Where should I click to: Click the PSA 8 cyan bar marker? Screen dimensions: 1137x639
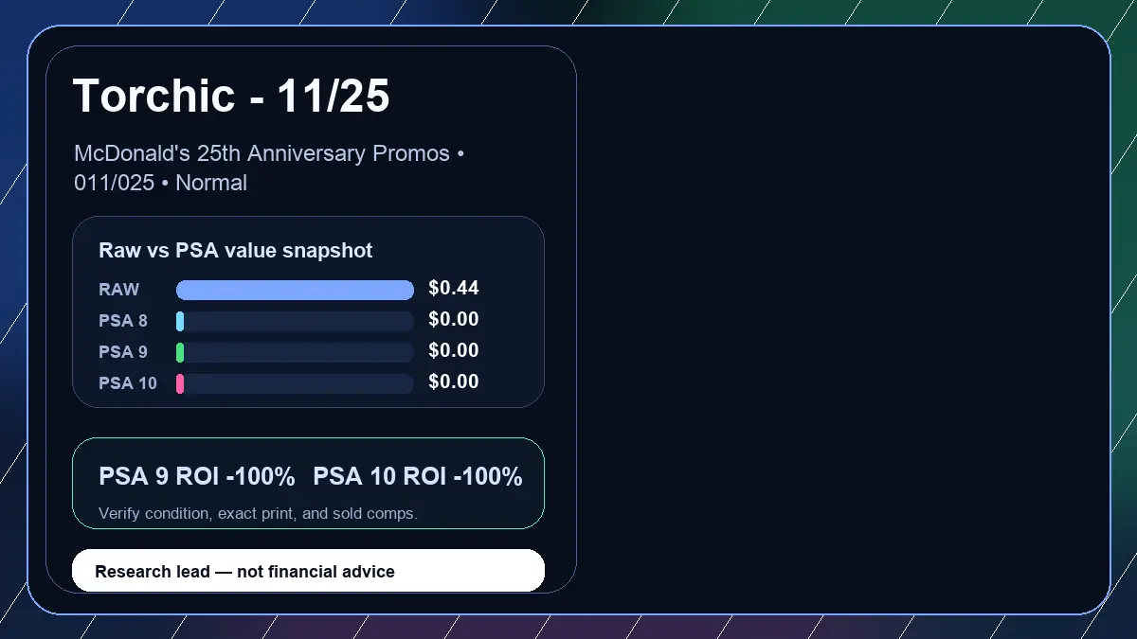180,321
